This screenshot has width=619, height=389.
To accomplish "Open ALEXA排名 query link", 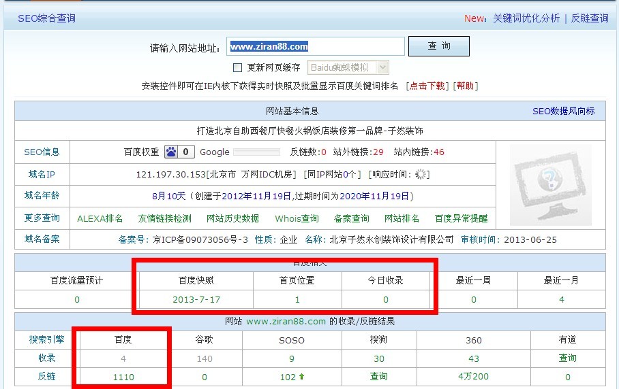I will [100, 218].
